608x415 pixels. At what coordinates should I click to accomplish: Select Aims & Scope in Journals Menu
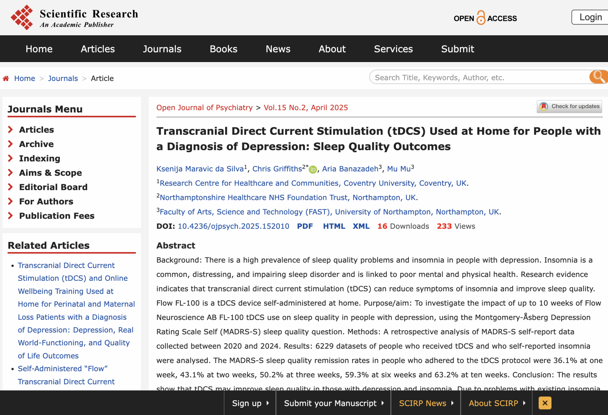coord(50,173)
